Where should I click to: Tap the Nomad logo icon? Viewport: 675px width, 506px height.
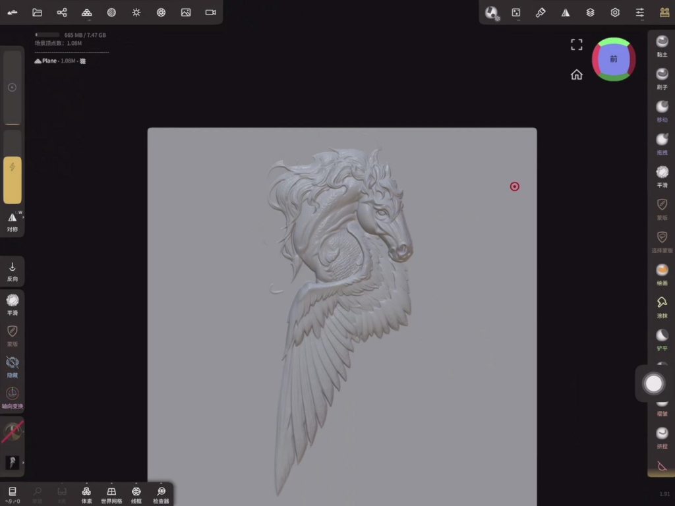point(13,13)
